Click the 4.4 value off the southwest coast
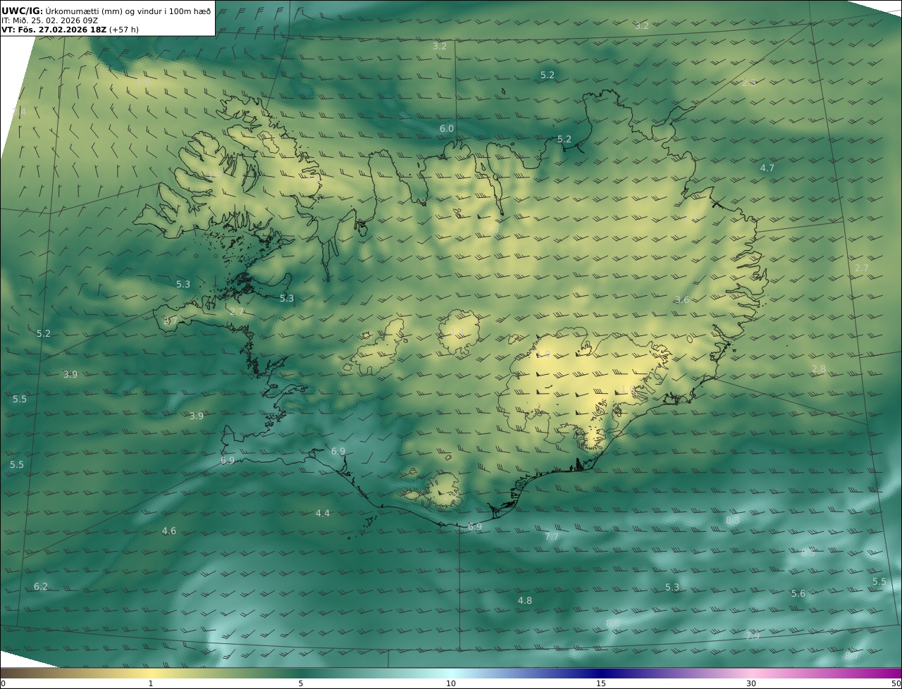 [322, 514]
